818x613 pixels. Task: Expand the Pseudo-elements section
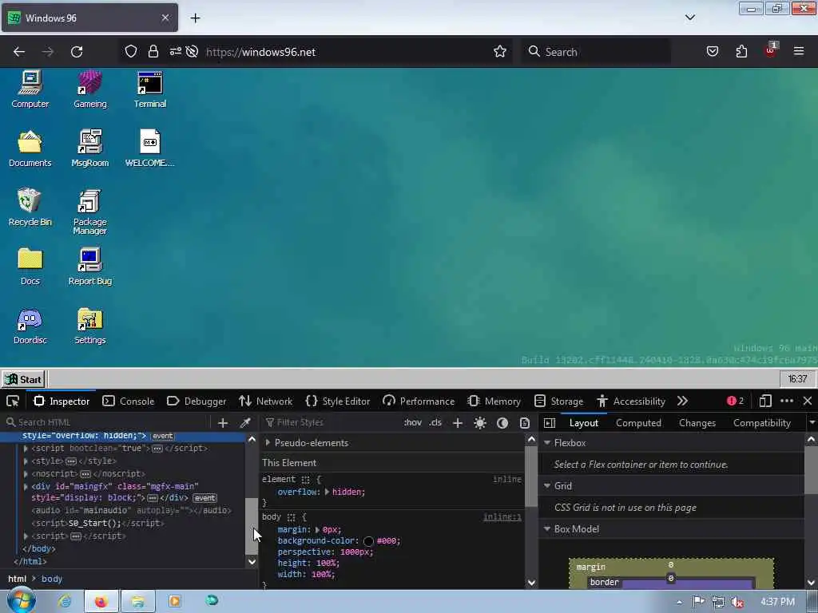point(268,442)
